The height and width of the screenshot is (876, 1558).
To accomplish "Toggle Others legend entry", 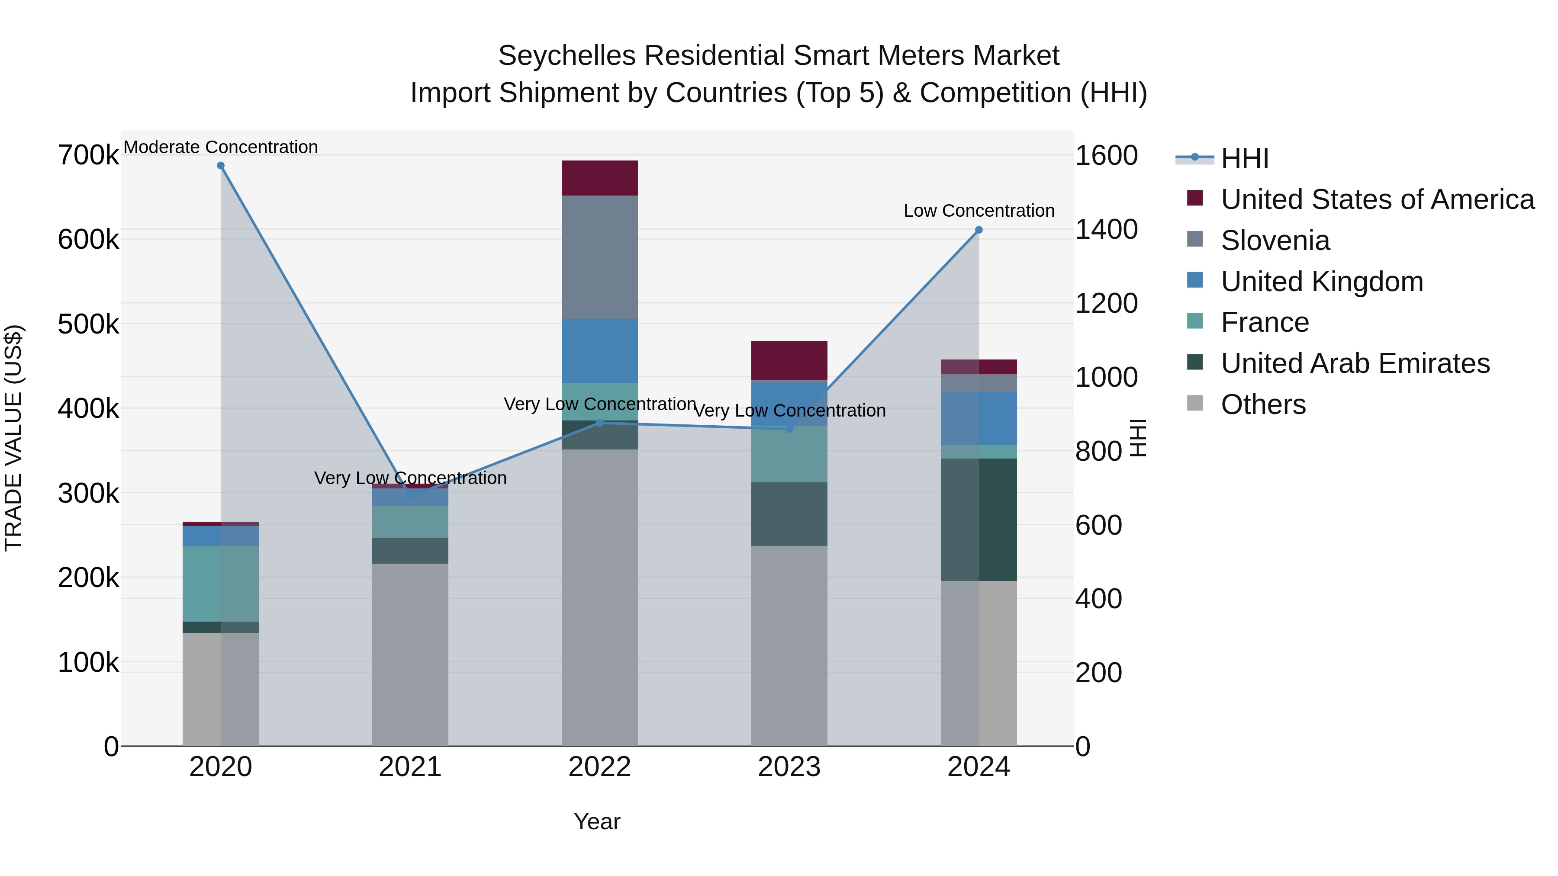I will point(1246,404).
